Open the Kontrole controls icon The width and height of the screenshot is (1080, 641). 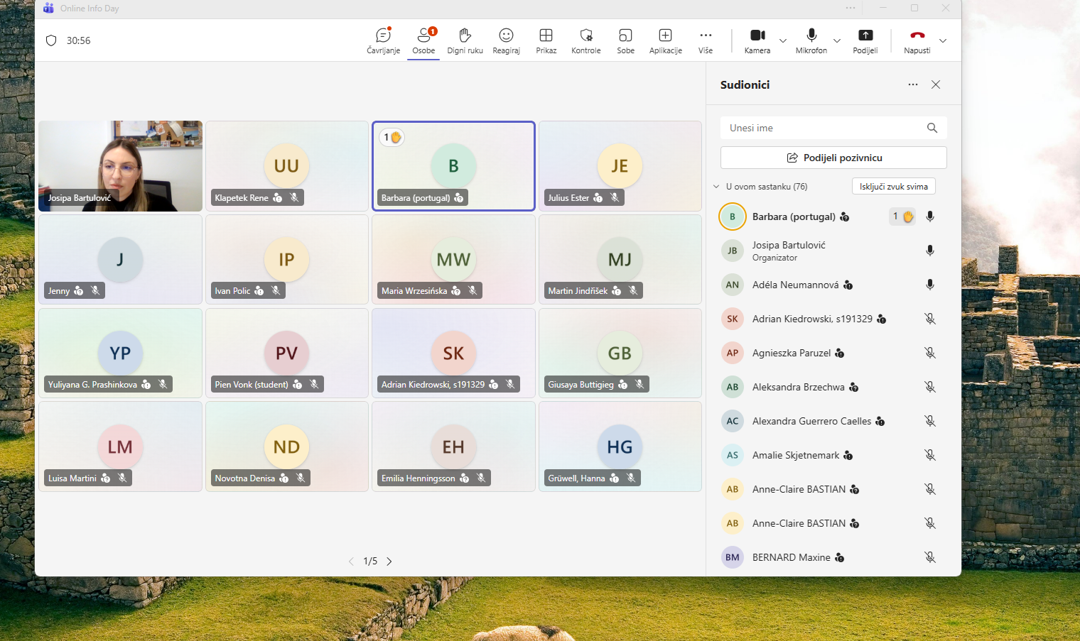[585, 40]
